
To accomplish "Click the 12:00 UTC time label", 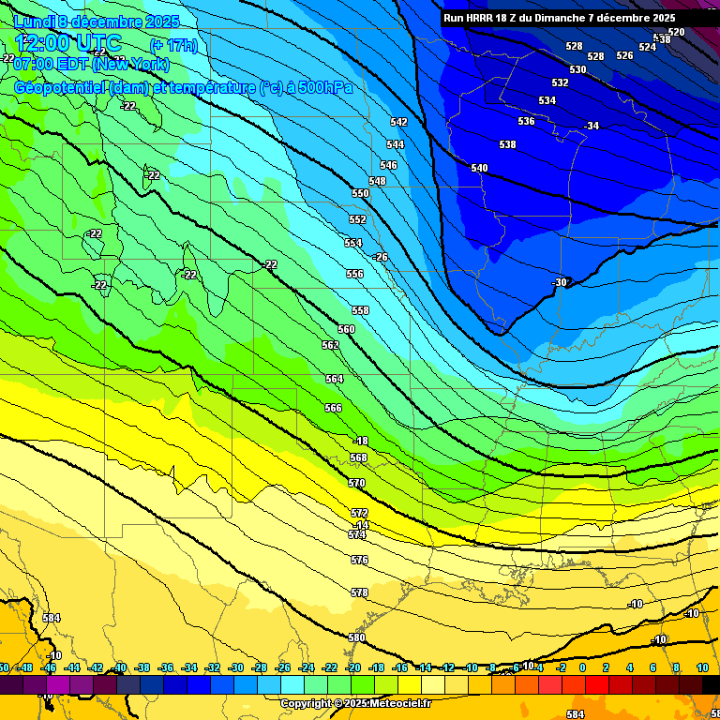I will (x=68, y=43).
